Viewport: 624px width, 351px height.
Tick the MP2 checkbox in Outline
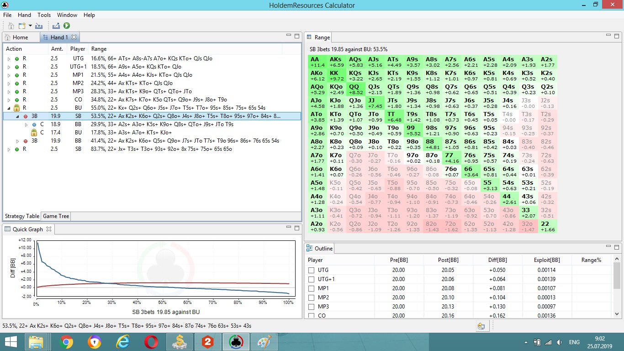(312, 298)
